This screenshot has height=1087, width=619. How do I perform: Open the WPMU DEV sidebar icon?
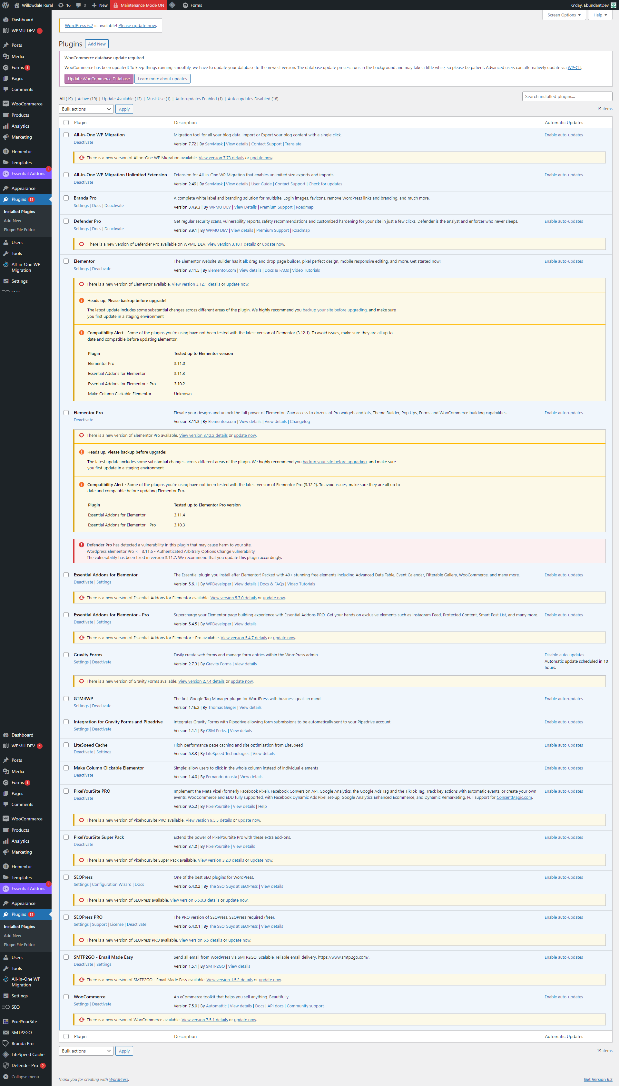pos(5,31)
